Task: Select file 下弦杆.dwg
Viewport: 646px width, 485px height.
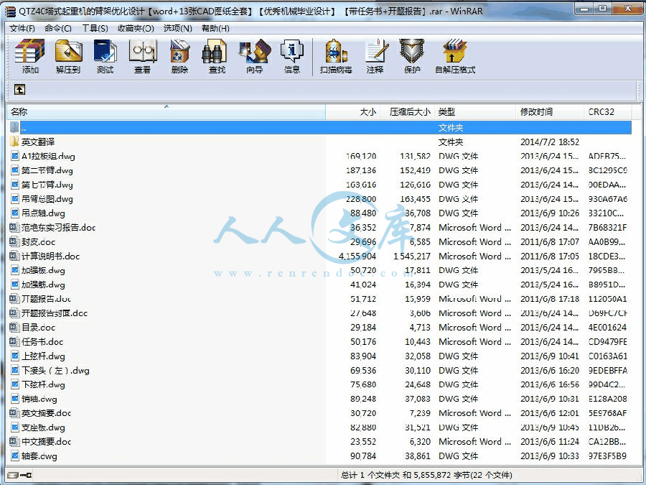Action: tap(43, 384)
